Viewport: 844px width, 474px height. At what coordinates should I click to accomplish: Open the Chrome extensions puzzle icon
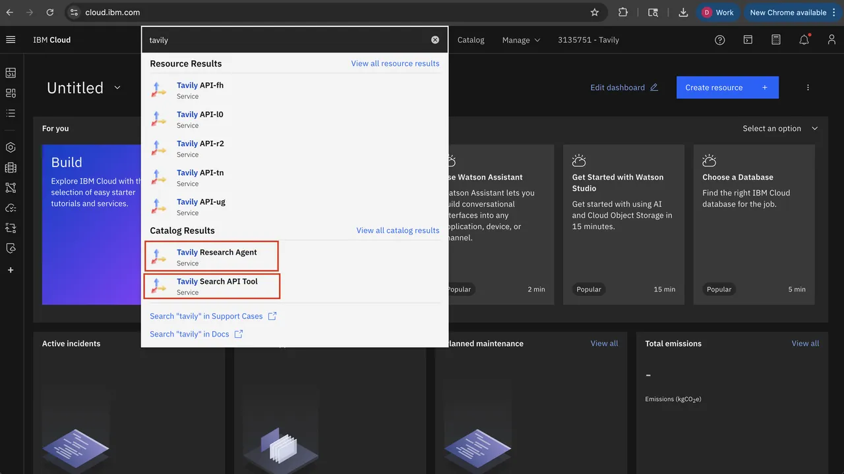click(623, 12)
